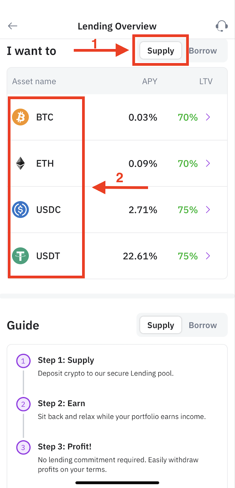Image resolution: width=235 pixels, height=488 pixels.
Task: Select the Supply tab in Guide section
Action: click(x=160, y=325)
